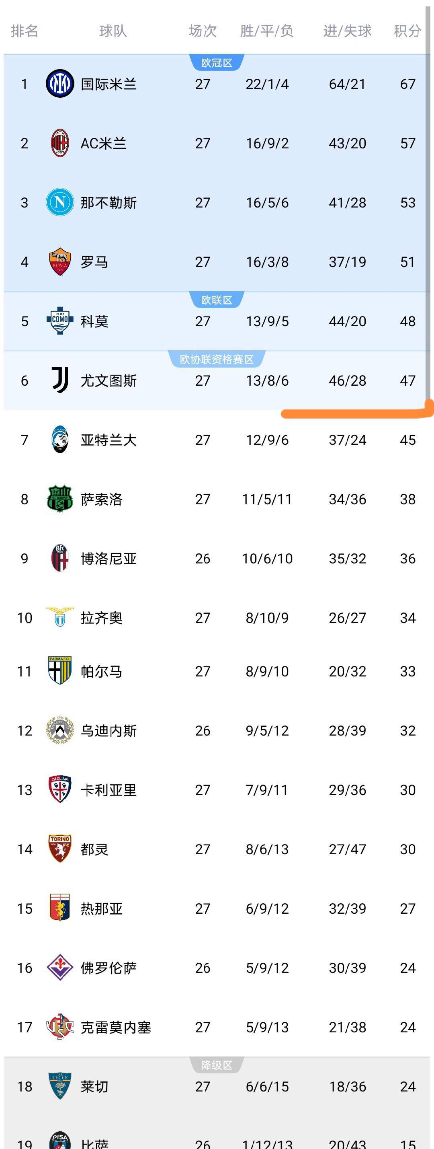Open team name 乌迪内斯
Image resolution: width=434 pixels, height=1149 pixels.
pyautogui.click(x=108, y=731)
